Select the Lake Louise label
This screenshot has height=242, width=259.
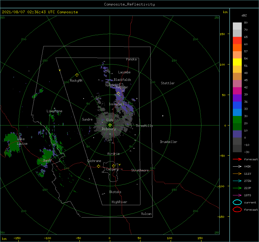tap(22, 141)
